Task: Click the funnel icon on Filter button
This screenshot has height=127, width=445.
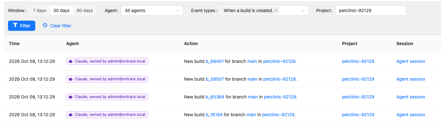Action: 15,25
